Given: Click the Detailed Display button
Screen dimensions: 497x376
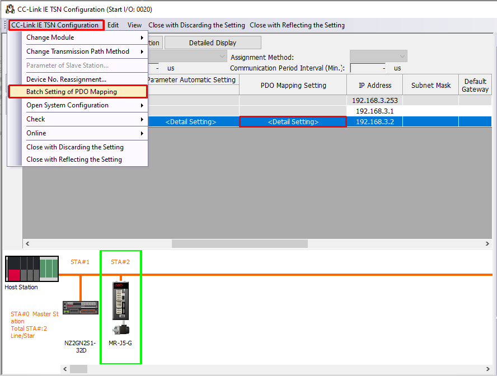Looking at the screenshot, I should click(x=213, y=43).
